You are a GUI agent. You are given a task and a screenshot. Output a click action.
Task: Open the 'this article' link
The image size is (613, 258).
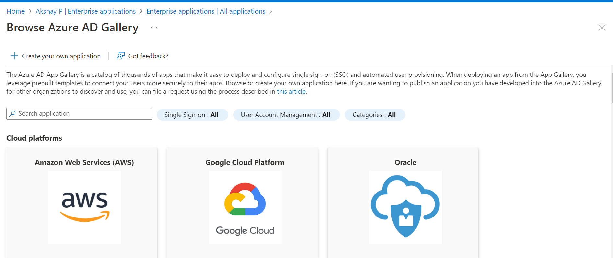pos(291,91)
